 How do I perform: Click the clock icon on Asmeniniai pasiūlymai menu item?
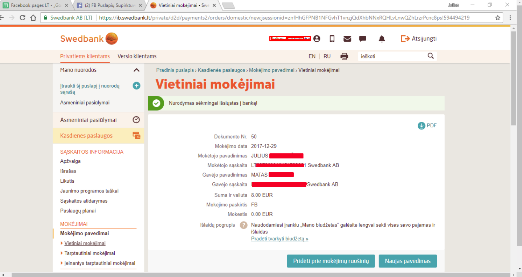coord(136,120)
